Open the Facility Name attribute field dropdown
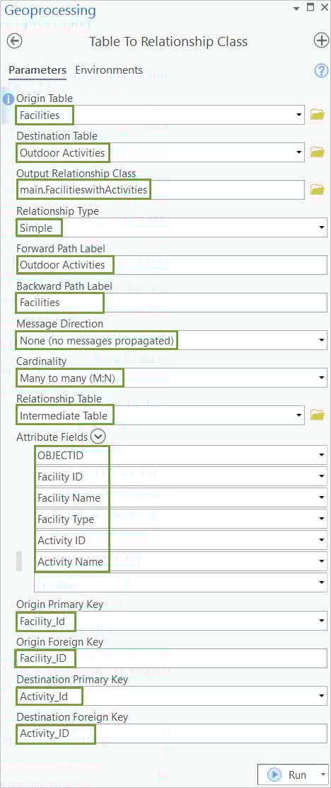Viewport: 331px width, 788px height. click(322, 497)
